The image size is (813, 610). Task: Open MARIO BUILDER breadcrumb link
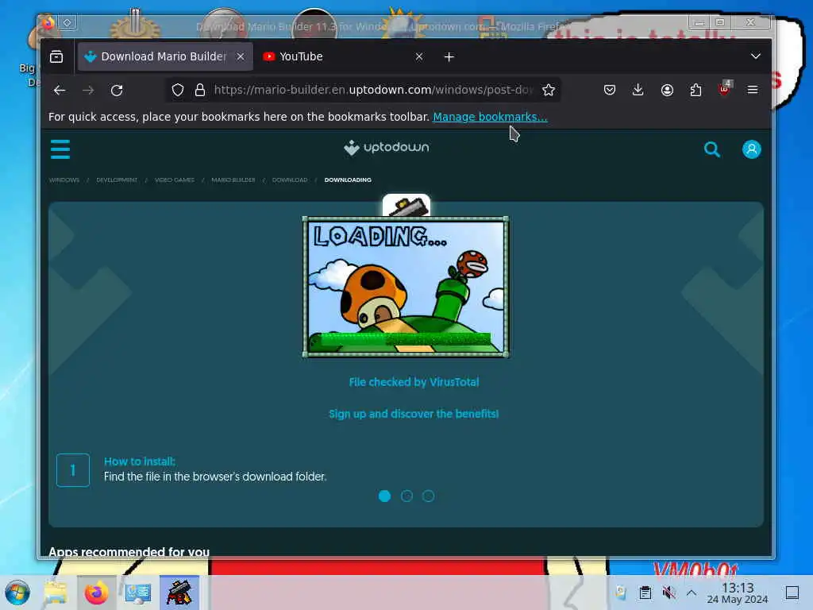(x=233, y=180)
